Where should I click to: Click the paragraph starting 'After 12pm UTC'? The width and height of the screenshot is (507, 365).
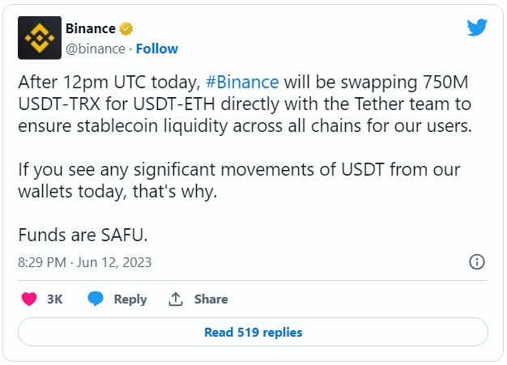(x=245, y=104)
